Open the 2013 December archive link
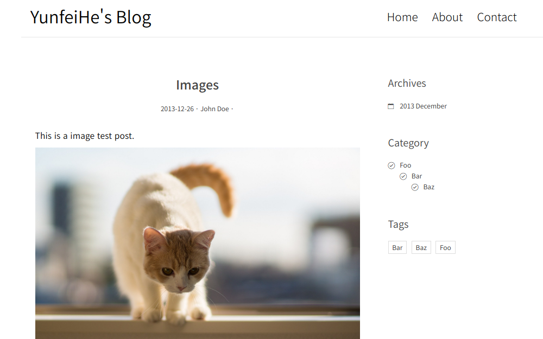Viewport: 543px width, 339px height. point(423,106)
